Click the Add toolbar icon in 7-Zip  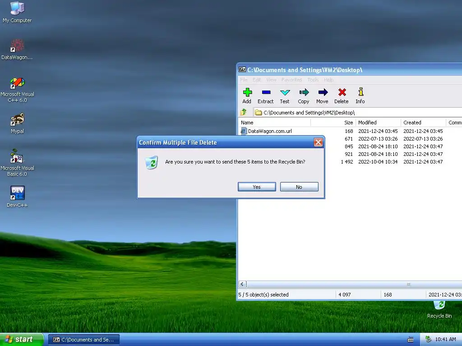coord(247,96)
